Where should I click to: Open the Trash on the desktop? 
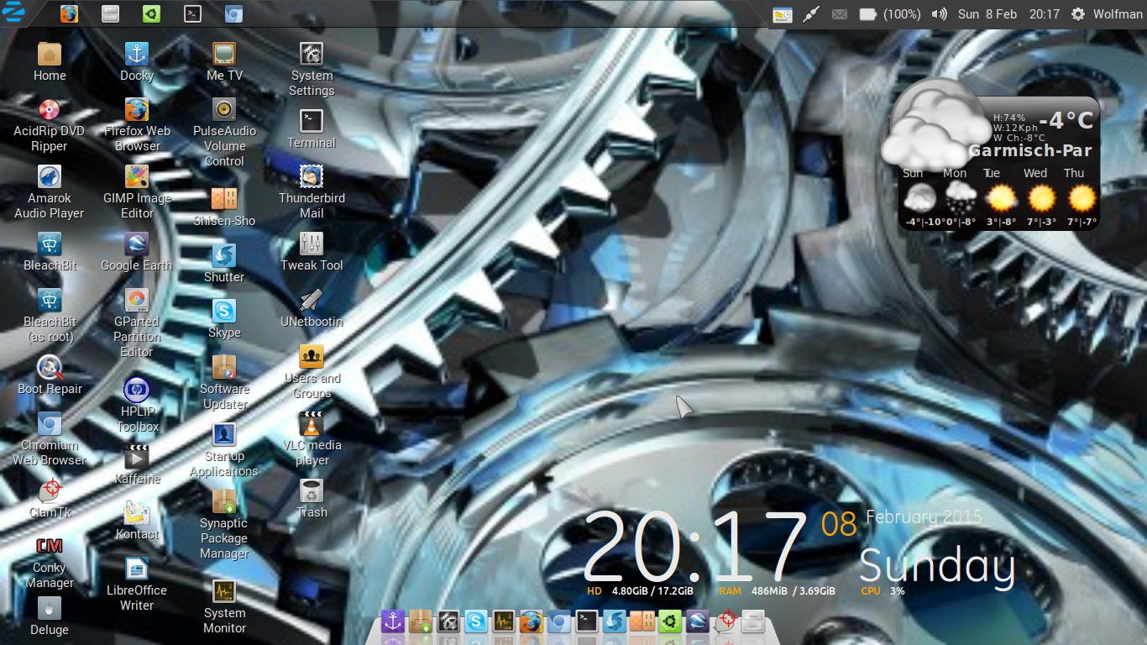point(312,491)
